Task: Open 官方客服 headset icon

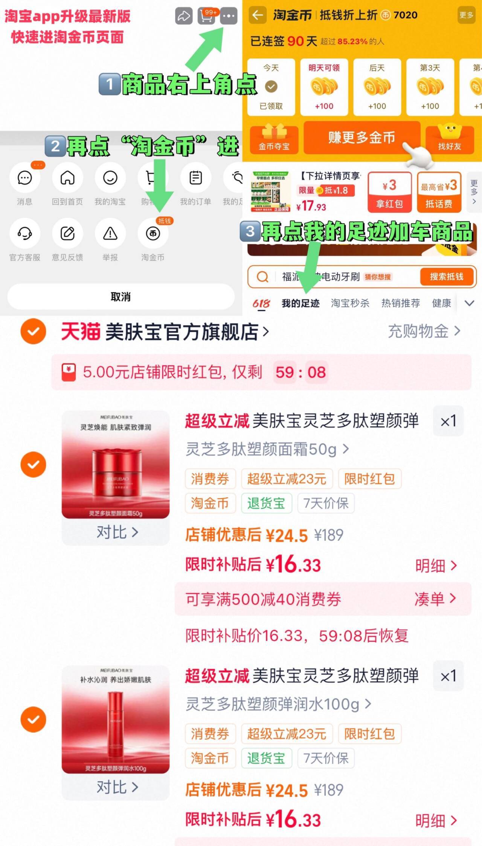Action: (x=25, y=234)
